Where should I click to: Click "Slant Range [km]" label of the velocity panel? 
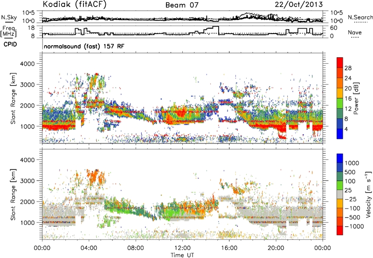[x=13, y=195]
